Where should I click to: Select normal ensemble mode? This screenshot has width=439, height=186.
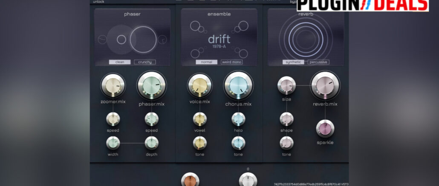click(x=207, y=62)
